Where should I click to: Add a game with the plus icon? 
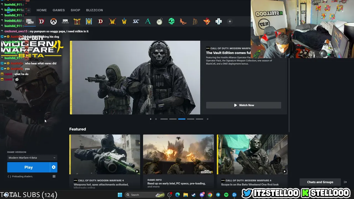(230, 21)
